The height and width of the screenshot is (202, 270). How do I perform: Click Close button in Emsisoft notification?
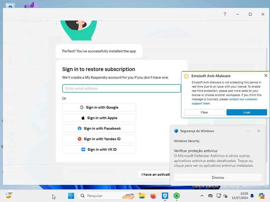tap(204, 112)
